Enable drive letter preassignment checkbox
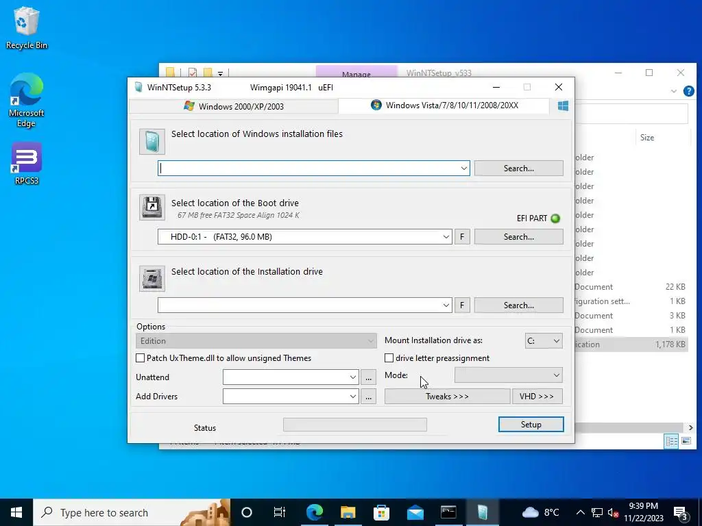Viewport: 702px width, 526px height. pos(389,358)
